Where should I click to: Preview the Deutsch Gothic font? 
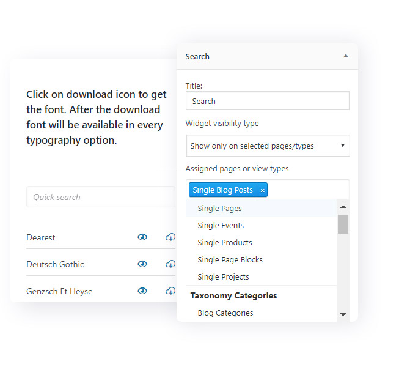coord(142,264)
